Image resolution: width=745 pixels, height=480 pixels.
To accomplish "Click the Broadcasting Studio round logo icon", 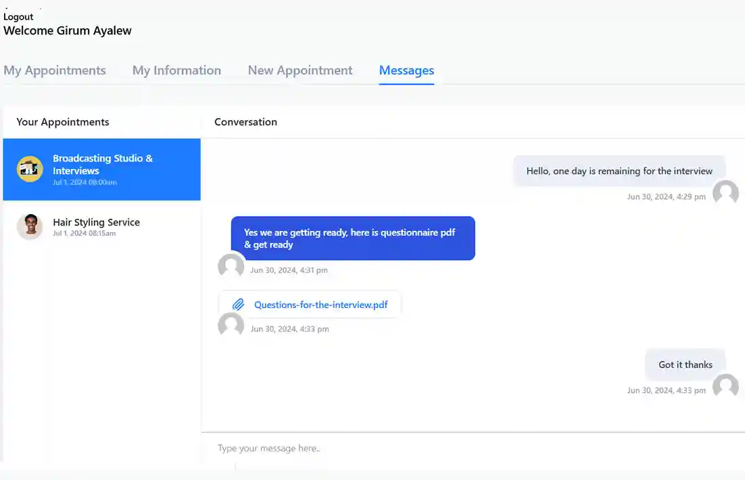I will 30,169.
